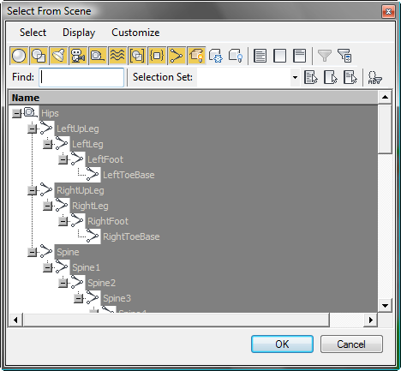Collapse the RightFoot node

(x=63, y=221)
